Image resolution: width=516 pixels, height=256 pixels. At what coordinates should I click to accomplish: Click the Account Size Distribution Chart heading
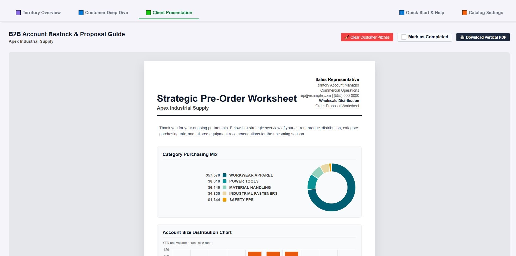197,232
